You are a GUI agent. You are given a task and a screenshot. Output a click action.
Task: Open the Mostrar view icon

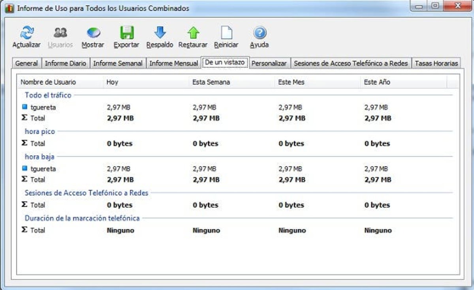(x=93, y=32)
